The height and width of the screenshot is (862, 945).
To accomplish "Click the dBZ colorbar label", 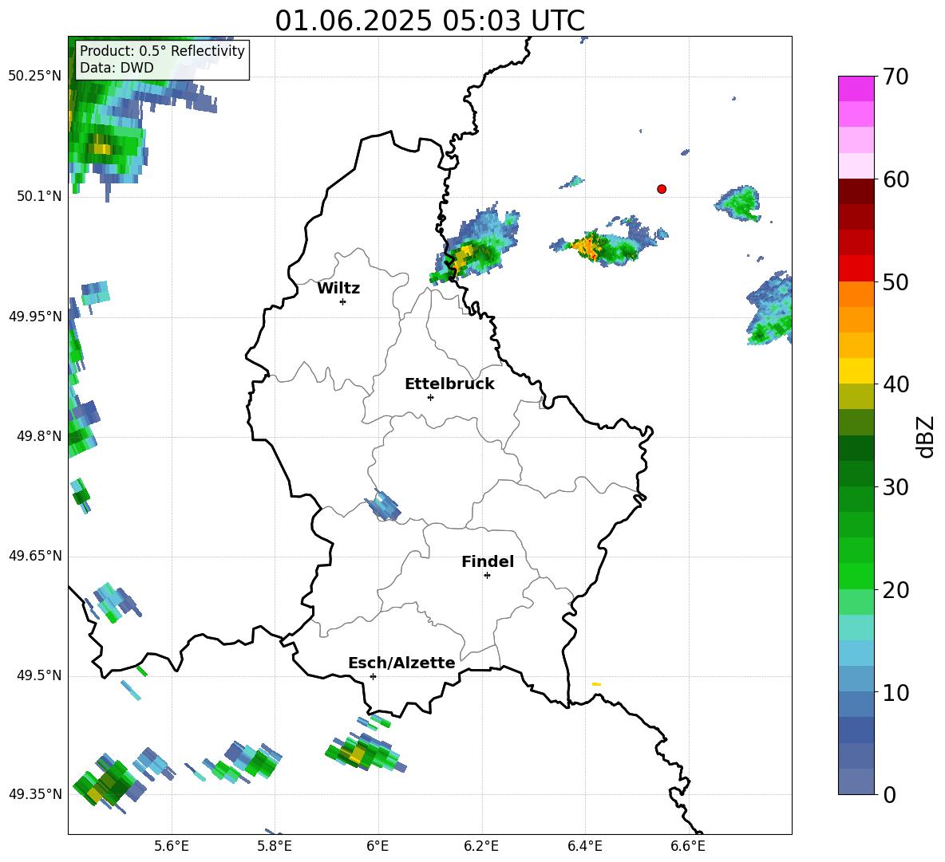I will [x=925, y=436].
